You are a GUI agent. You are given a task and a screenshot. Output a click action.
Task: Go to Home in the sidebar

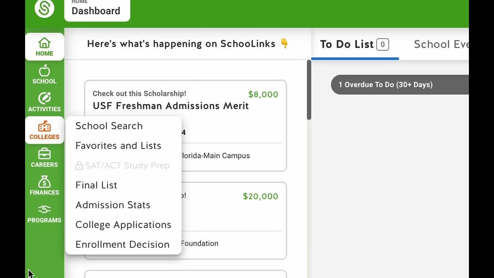tap(44, 47)
